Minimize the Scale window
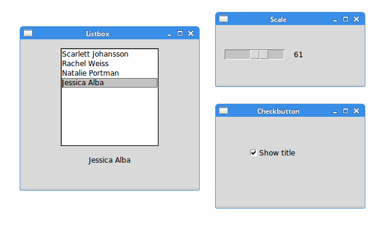This screenshot has height=227, width=385. [x=335, y=20]
